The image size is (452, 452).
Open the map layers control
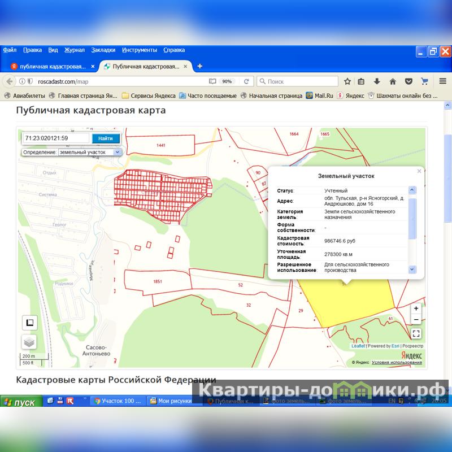coord(29,342)
